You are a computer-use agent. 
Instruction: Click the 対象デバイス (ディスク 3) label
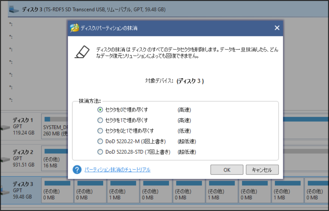coord(174,81)
